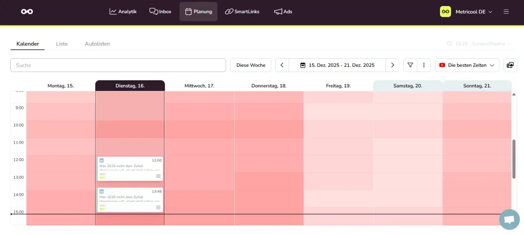Click the calendar scrollbar up arrow
This screenshot has width=524, height=235.
(x=514, y=95)
